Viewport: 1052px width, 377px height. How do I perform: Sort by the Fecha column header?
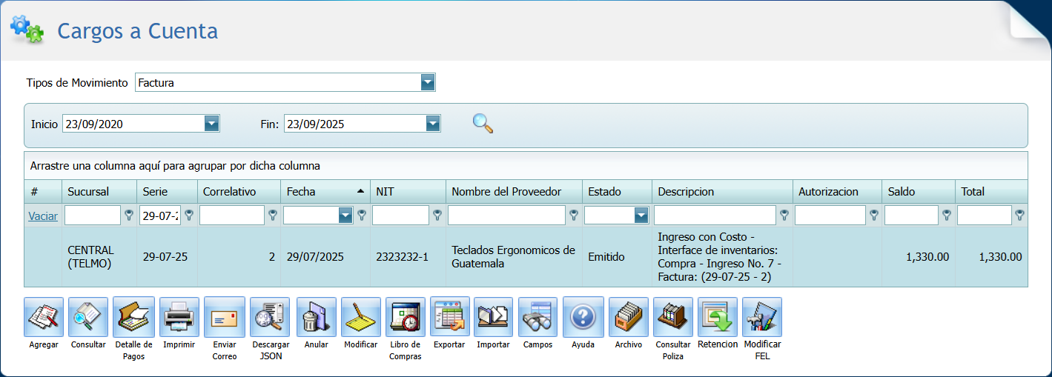coord(301,191)
